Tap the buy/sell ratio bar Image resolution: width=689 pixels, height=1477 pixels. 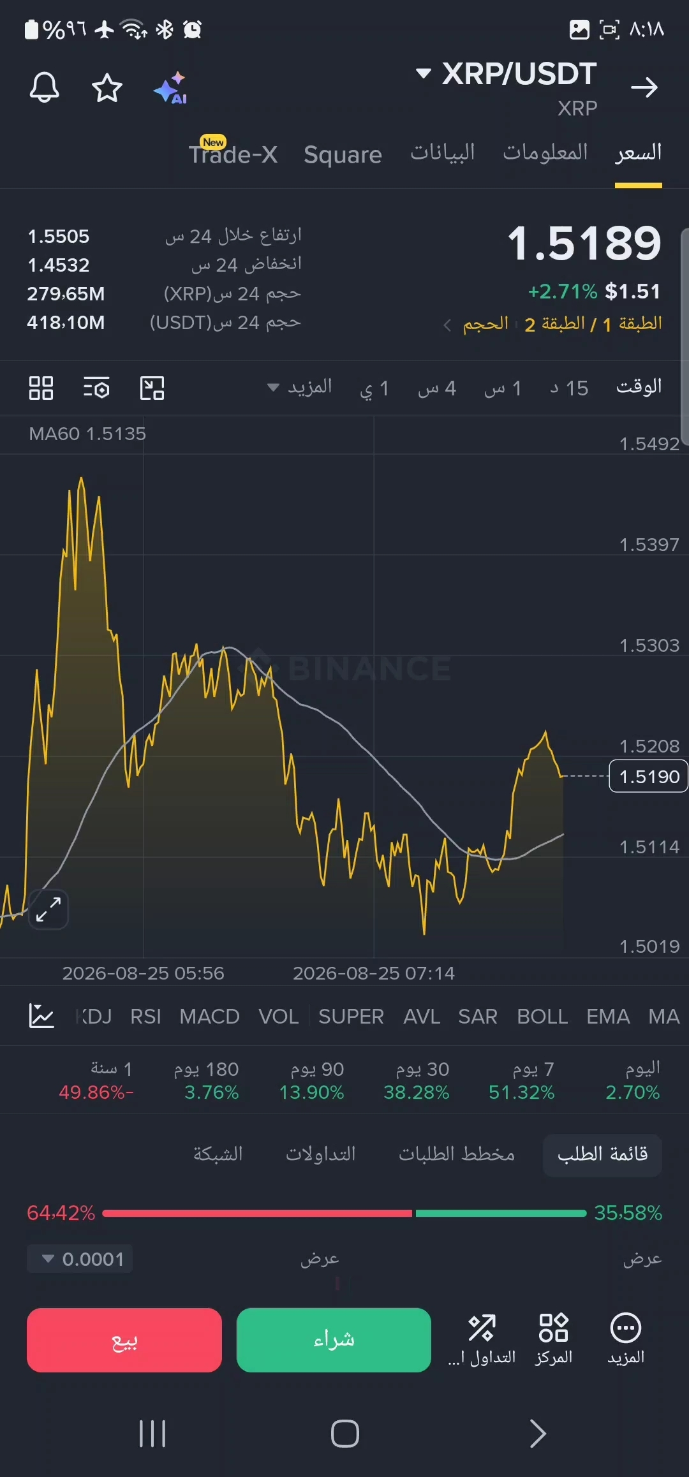click(344, 1213)
